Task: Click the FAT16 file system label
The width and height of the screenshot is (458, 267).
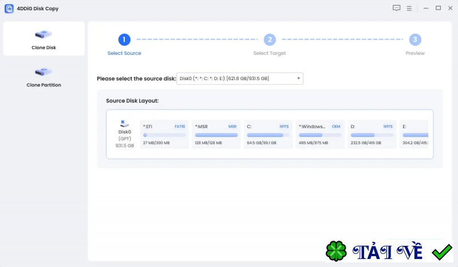Action: coord(180,126)
